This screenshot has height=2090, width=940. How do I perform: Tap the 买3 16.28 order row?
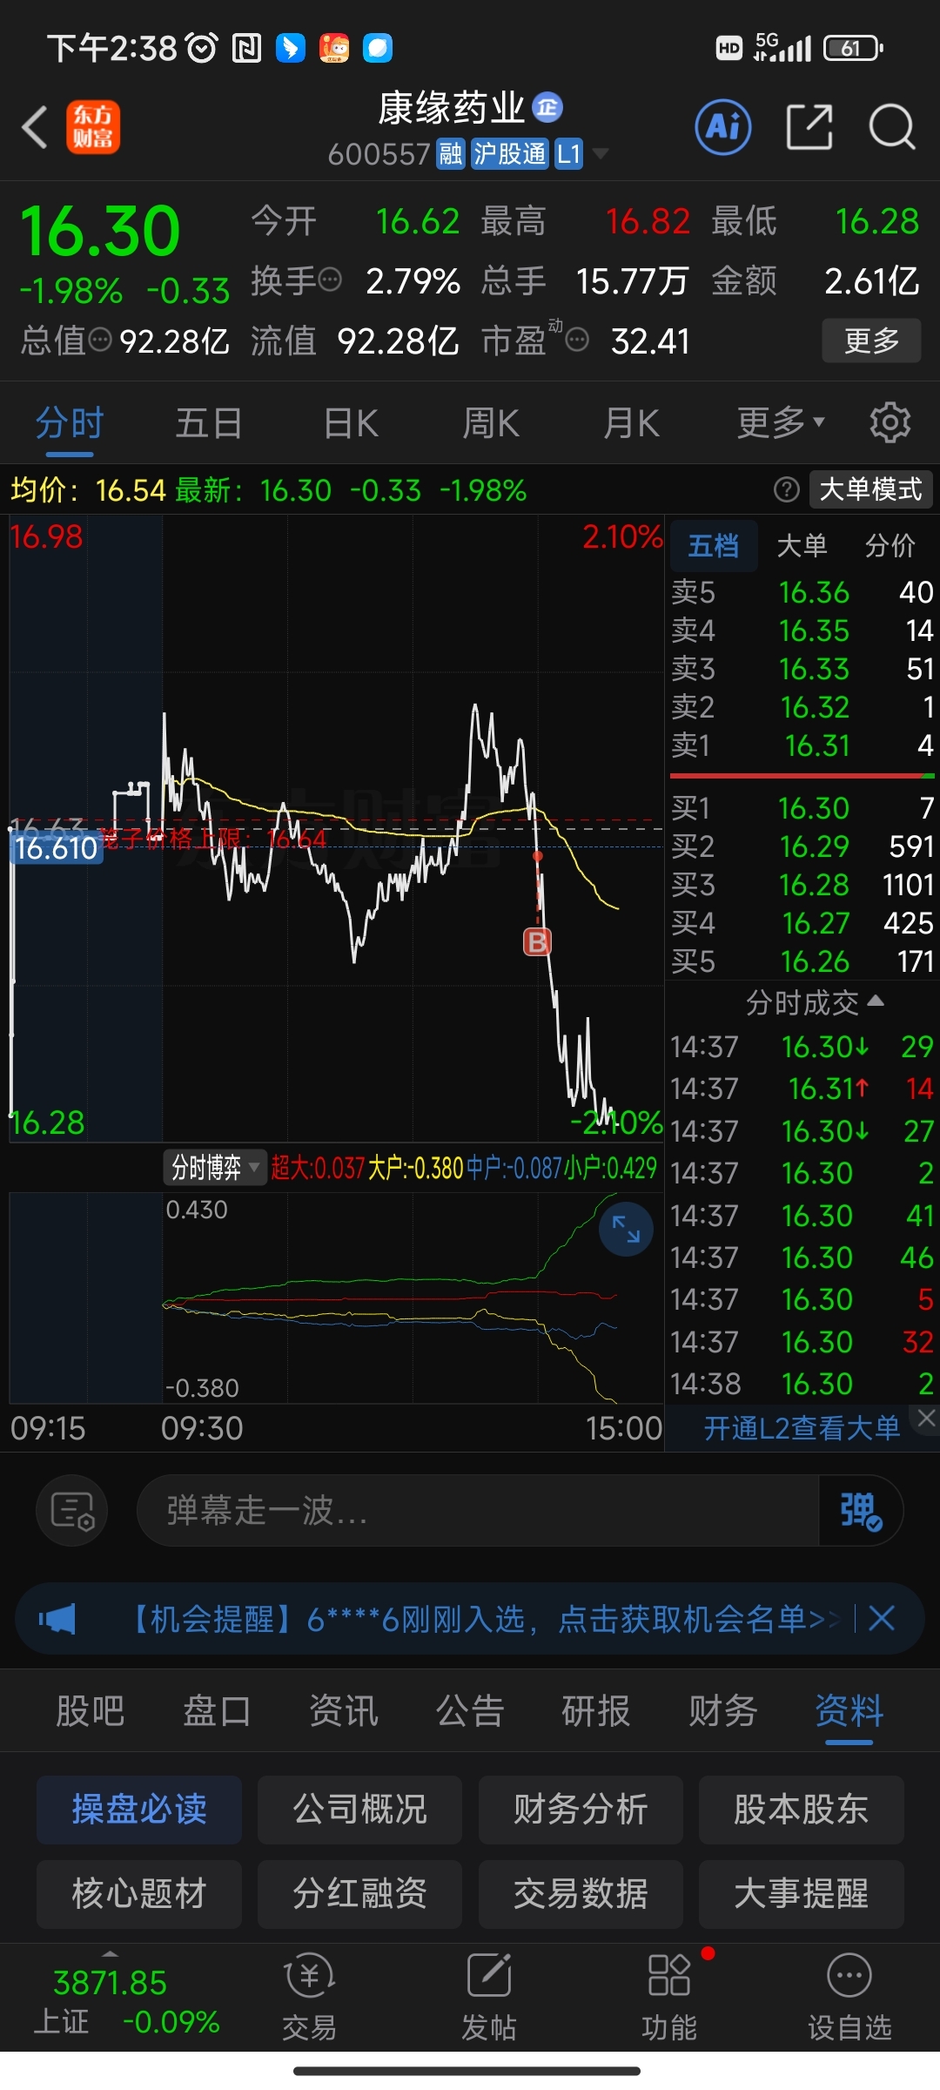[x=802, y=885]
